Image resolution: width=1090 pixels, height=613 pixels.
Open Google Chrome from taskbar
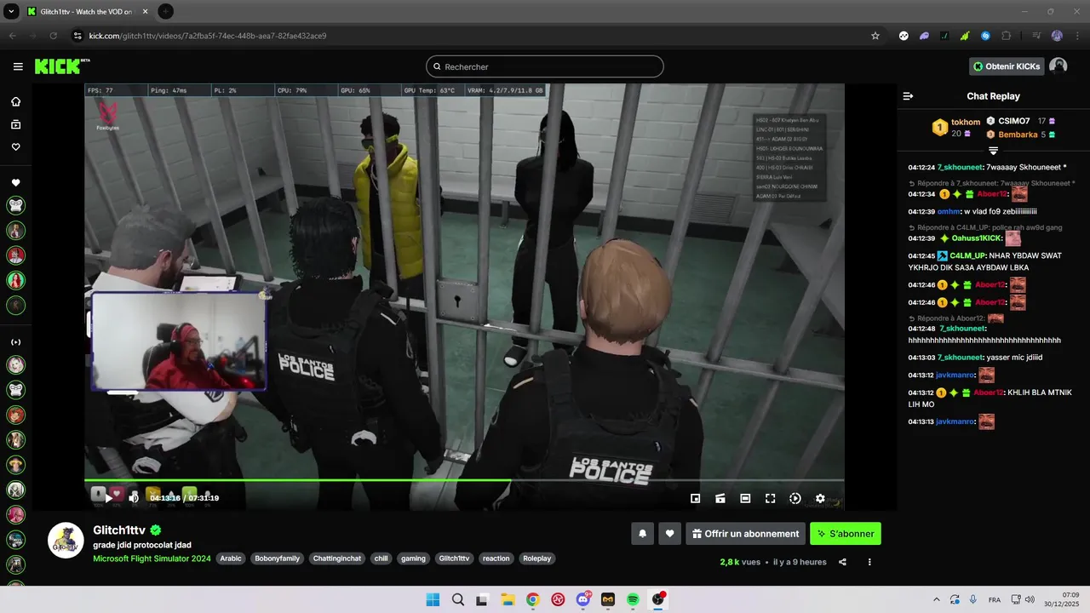point(532,599)
